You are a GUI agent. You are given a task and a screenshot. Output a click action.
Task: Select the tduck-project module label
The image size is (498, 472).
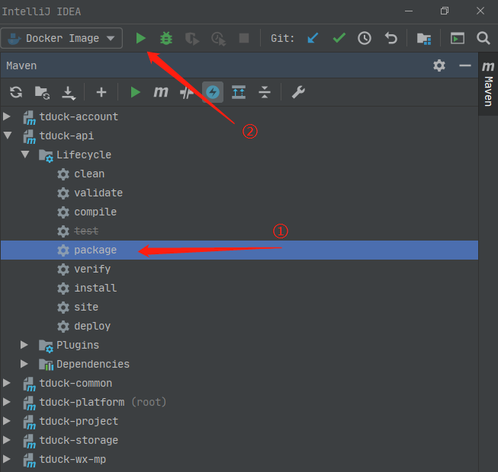coord(79,421)
